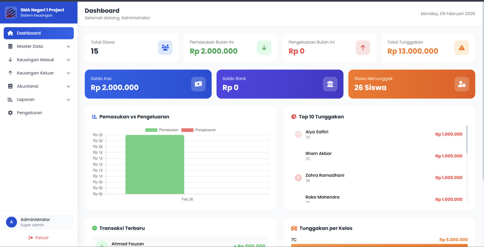The image size is (484, 247).
Task: Click the Akuntansi book icon
Action: (10, 86)
